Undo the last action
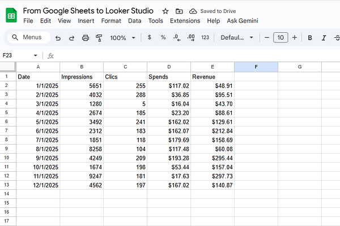The width and height of the screenshot is (340, 226). click(58, 38)
